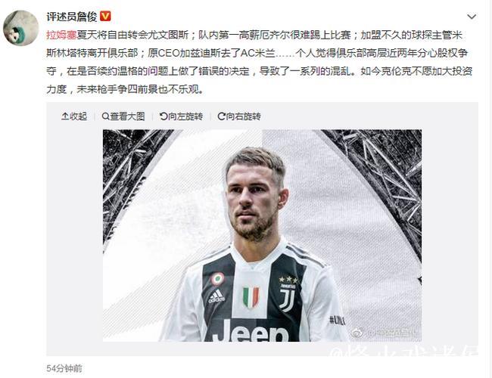Click the up-arrow icon beside 收起

(64, 116)
